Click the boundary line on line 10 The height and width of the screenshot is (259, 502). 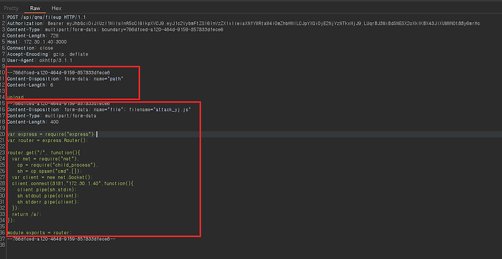(58, 73)
